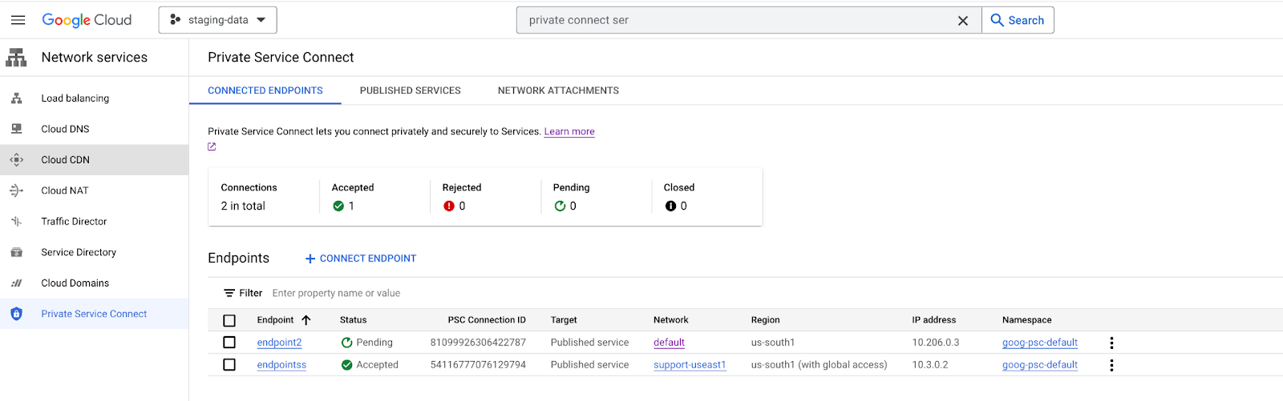Open Cloud Domains from the sidebar
Screen dimensions: 1283x401
(75, 283)
